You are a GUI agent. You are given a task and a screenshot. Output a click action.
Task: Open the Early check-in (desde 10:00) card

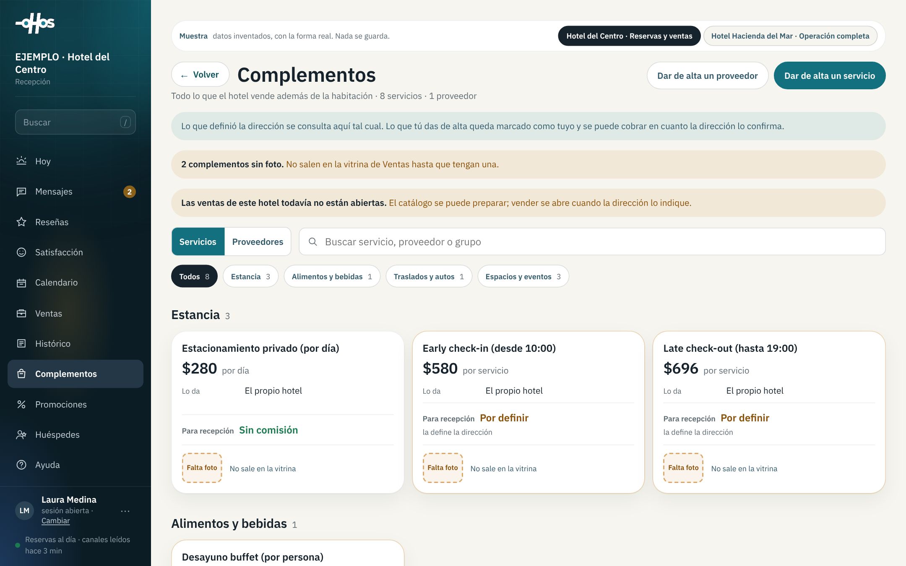click(528, 412)
